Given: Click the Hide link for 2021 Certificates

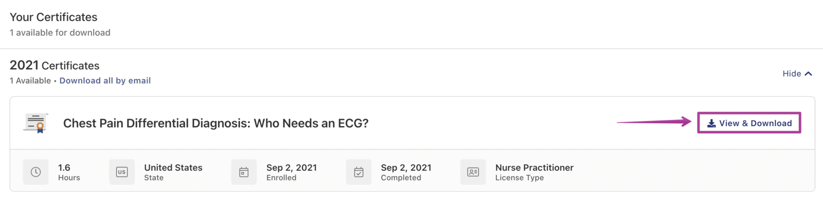Looking at the screenshot, I should (797, 74).
